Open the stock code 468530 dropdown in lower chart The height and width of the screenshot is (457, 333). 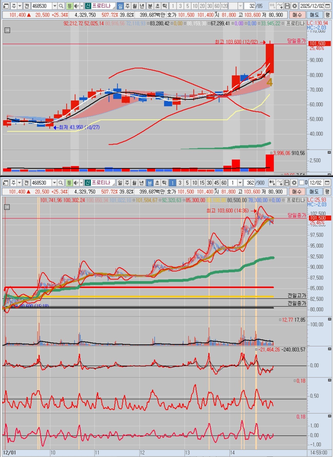click(54, 183)
